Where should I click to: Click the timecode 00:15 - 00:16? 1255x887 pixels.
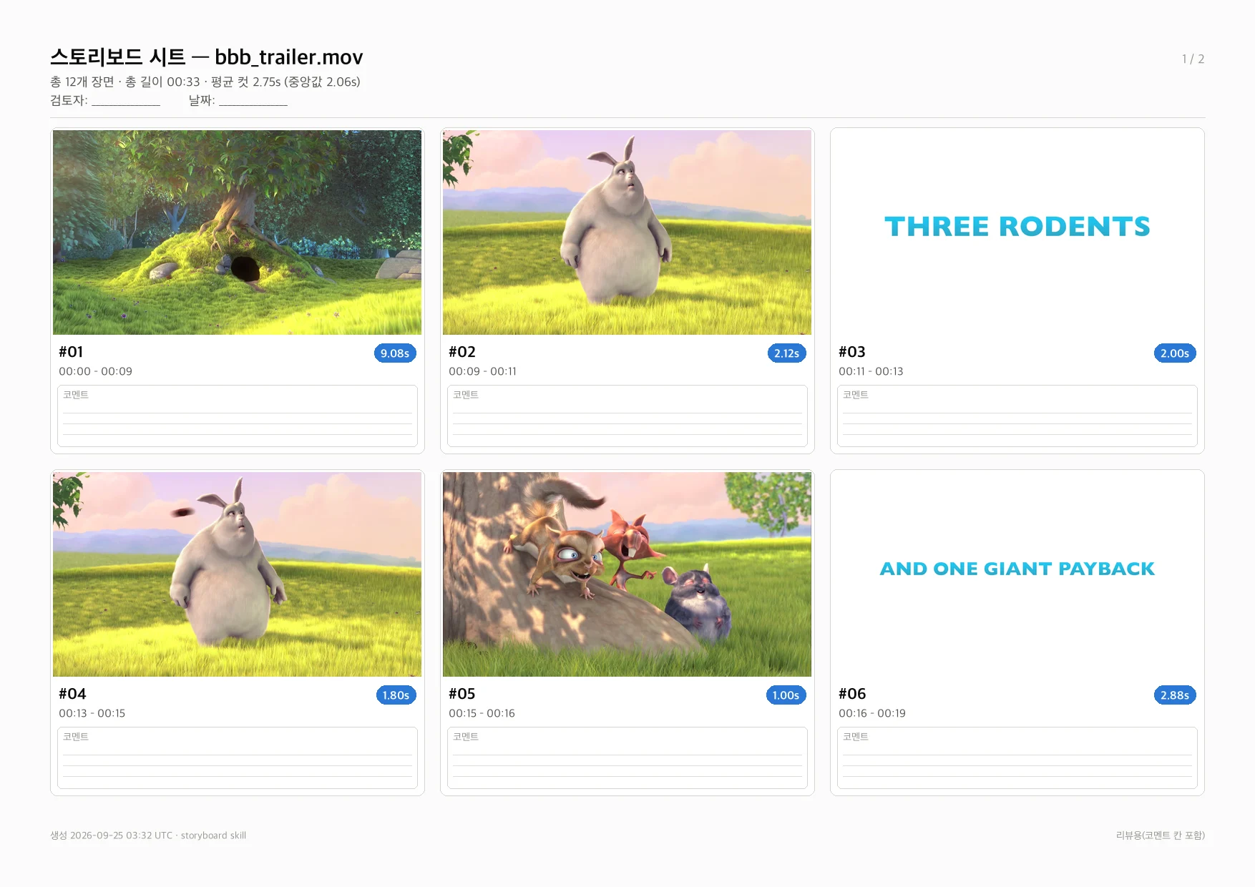tap(482, 713)
